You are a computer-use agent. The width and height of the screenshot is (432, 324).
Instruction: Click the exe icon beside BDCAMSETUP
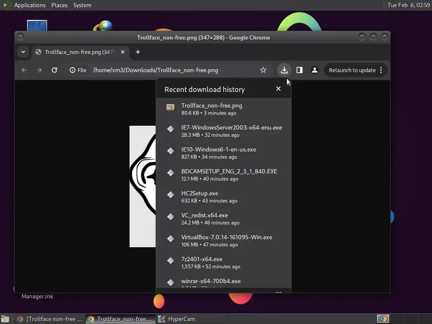click(170, 173)
